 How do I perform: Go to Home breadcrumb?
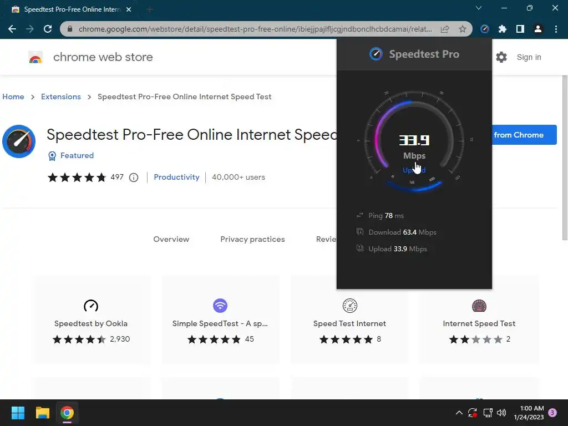point(13,97)
